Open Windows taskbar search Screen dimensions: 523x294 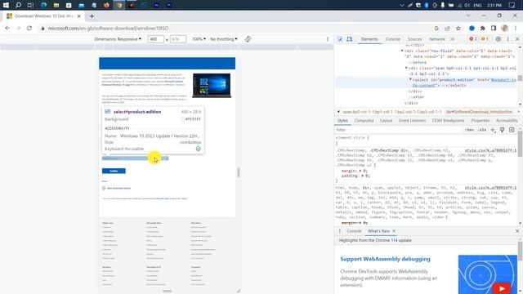18,5
